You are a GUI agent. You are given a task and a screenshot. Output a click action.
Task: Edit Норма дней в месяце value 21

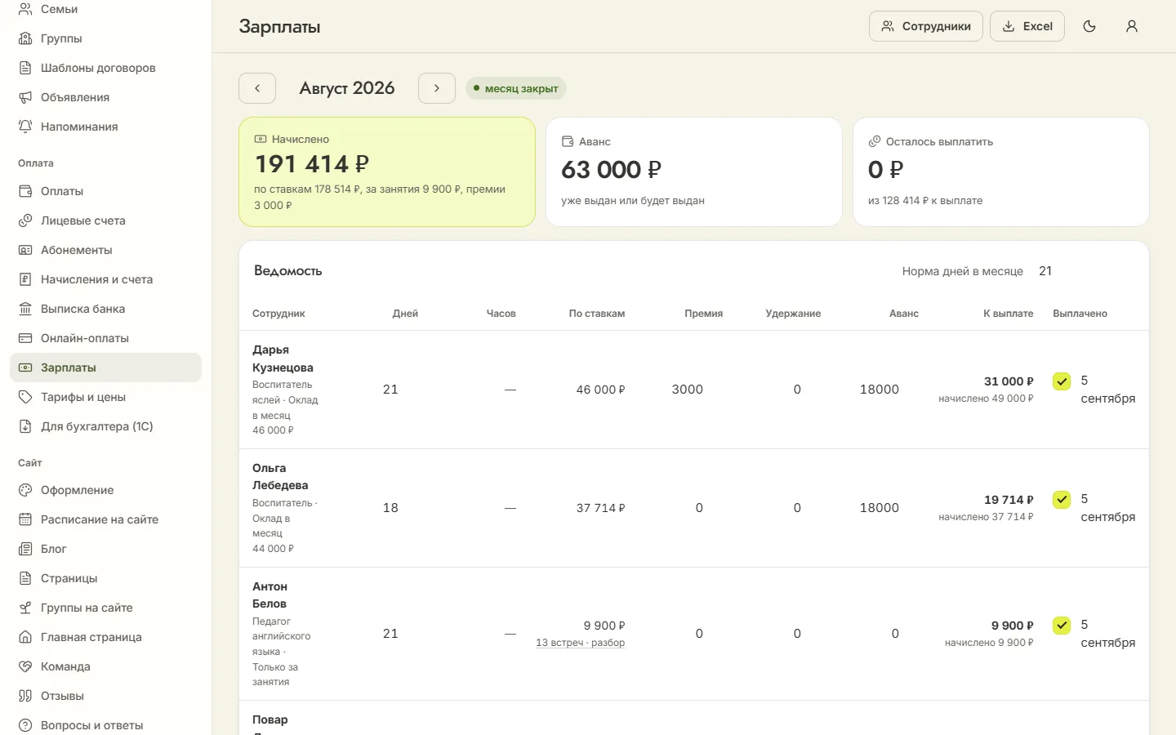(x=1045, y=271)
